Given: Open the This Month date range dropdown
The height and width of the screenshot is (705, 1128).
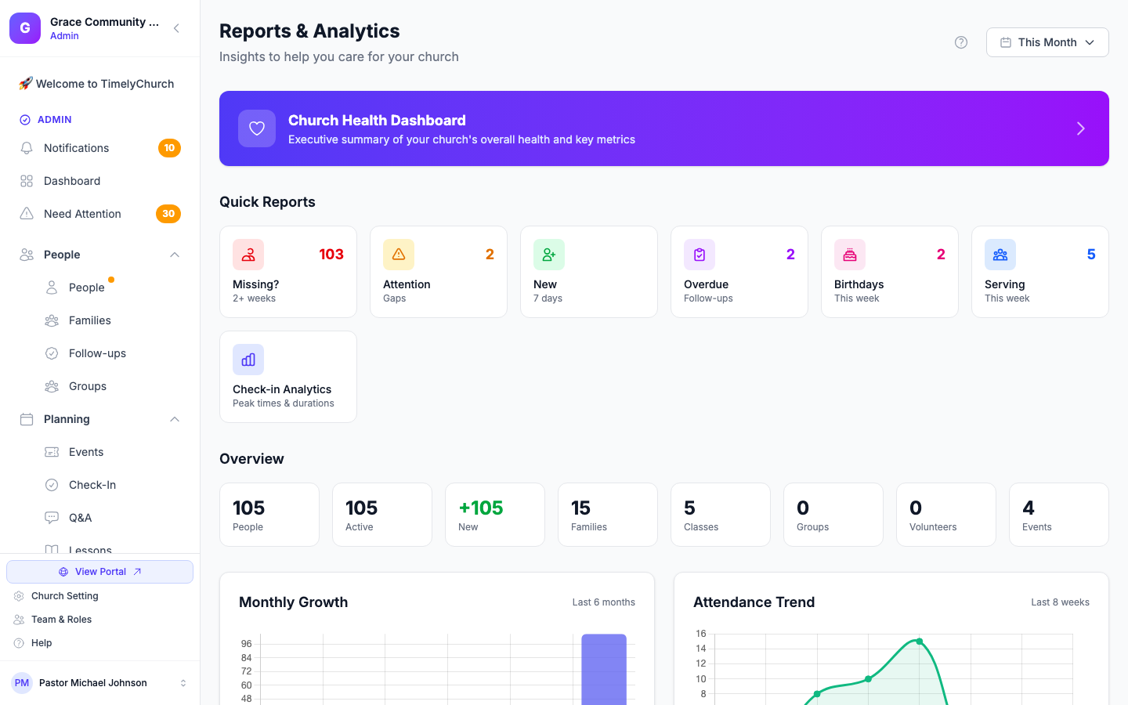Looking at the screenshot, I should [1047, 42].
